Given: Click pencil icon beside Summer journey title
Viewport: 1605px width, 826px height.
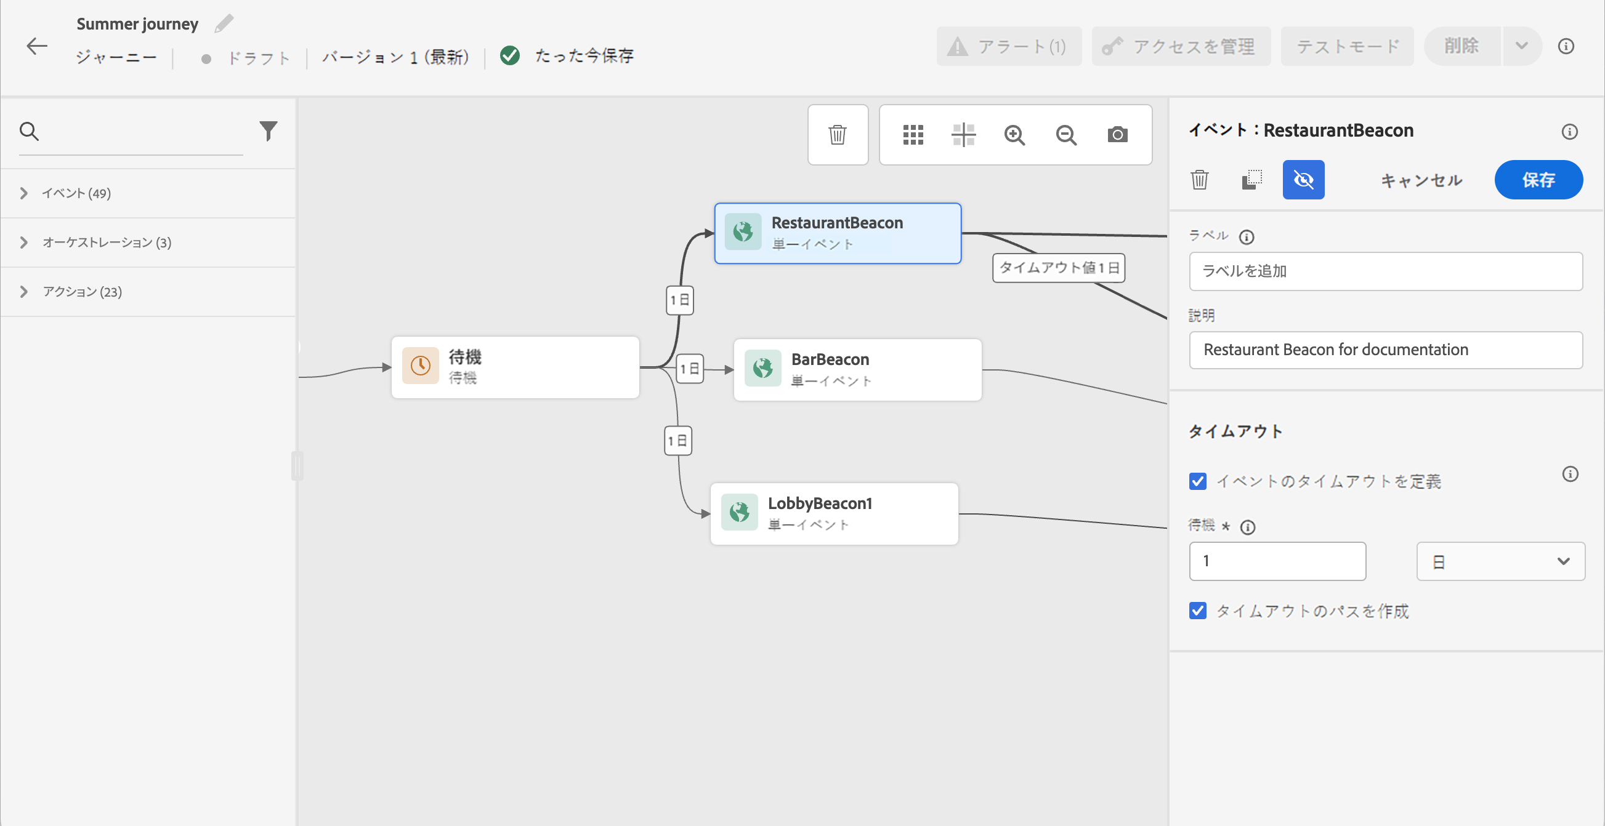Looking at the screenshot, I should 224,23.
